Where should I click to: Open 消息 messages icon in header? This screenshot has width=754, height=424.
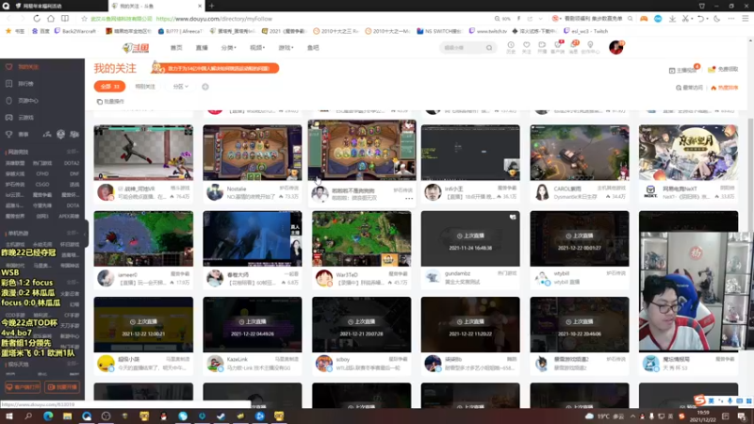click(574, 46)
